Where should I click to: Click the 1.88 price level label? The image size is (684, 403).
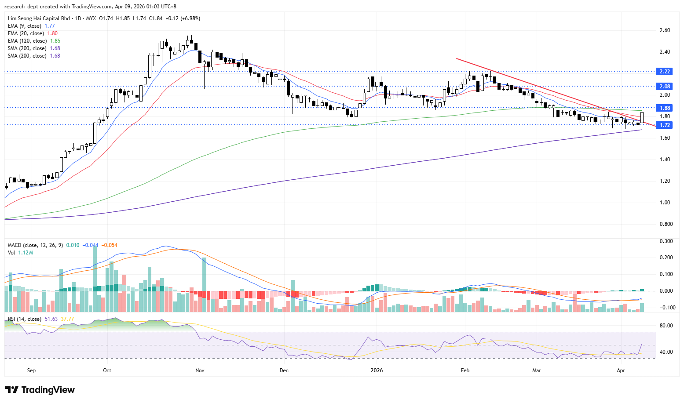(665, 108)
